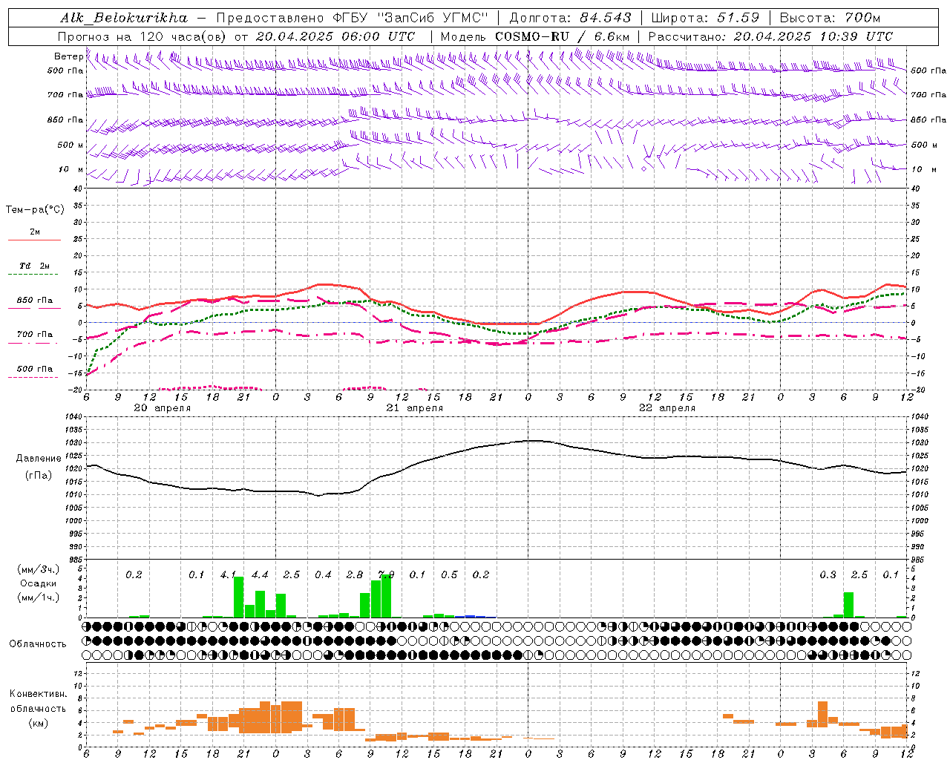Click the 7.9 precipitation total value
The height and width of the screenshot is (760, 950).
click(x=386, y=574)
